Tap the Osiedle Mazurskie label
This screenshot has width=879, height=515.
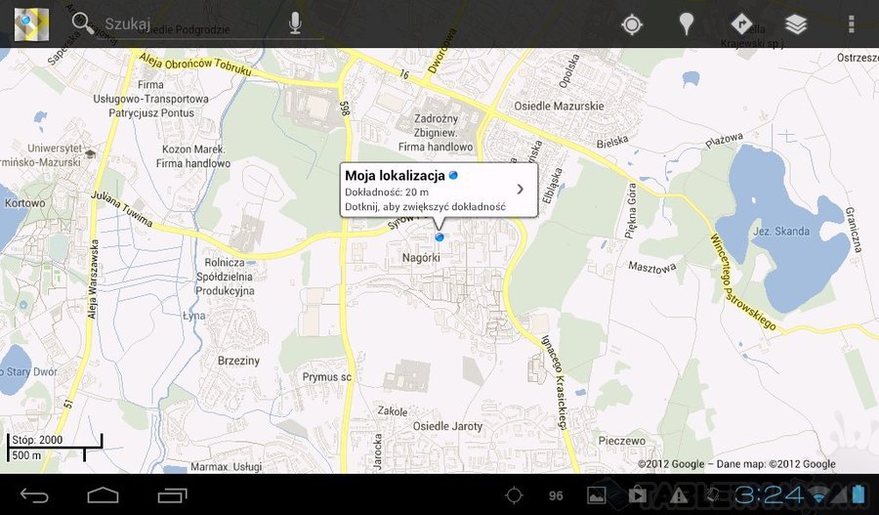(x=559, y=106)
